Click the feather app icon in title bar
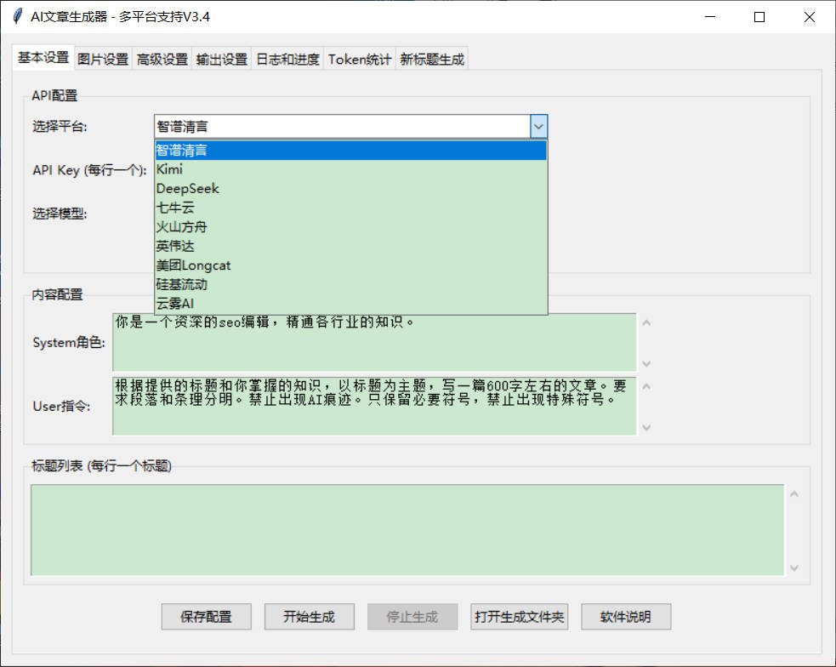Image resolution: width=836 pixels, height=667 pixels. 18,16
